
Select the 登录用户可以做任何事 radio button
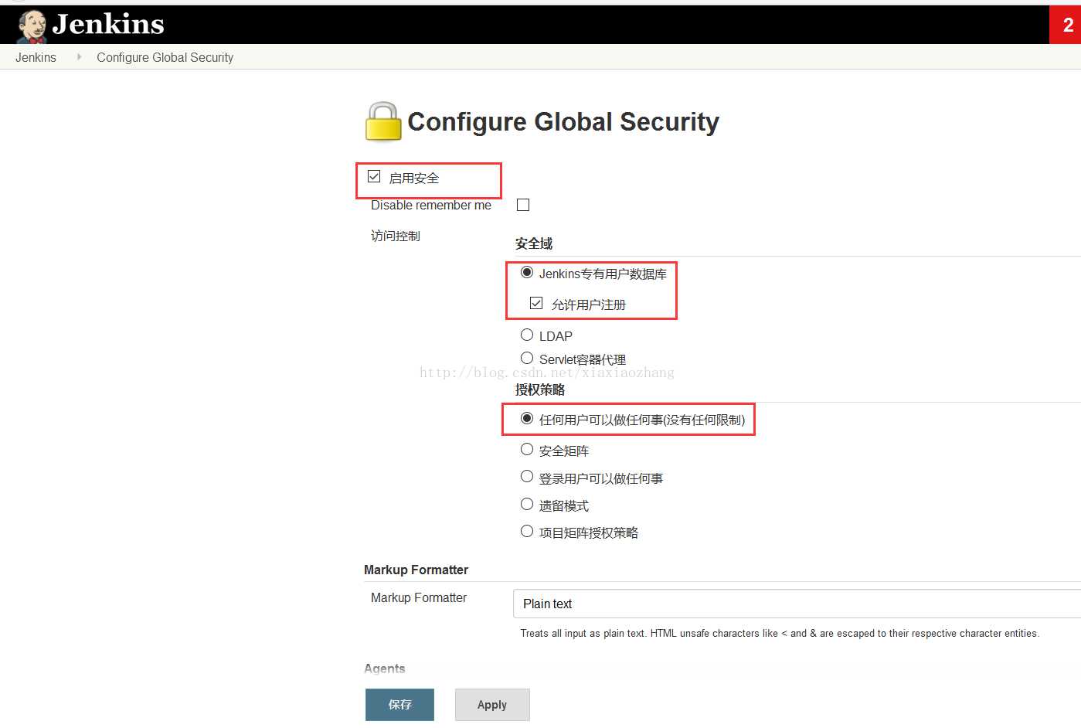(x=527, y=476)
